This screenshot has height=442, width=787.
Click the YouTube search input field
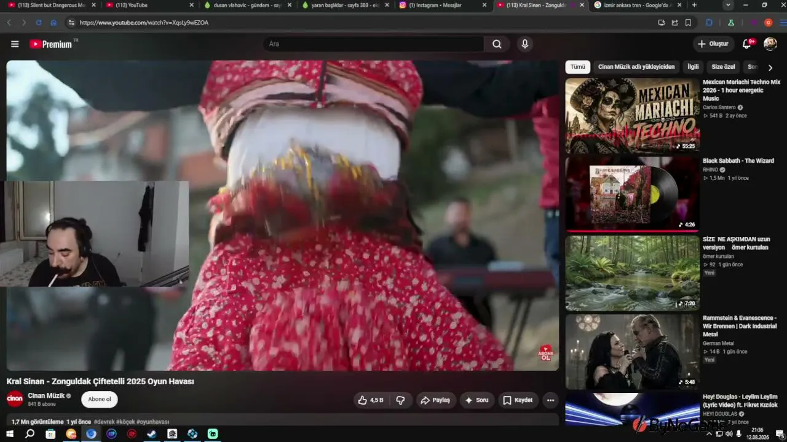pyautogui.click(x=373, y=44)
